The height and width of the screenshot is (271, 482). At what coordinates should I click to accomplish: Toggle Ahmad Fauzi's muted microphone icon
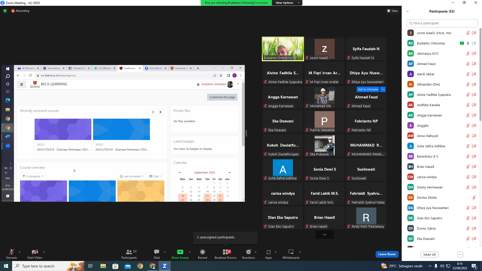[468, 64]
